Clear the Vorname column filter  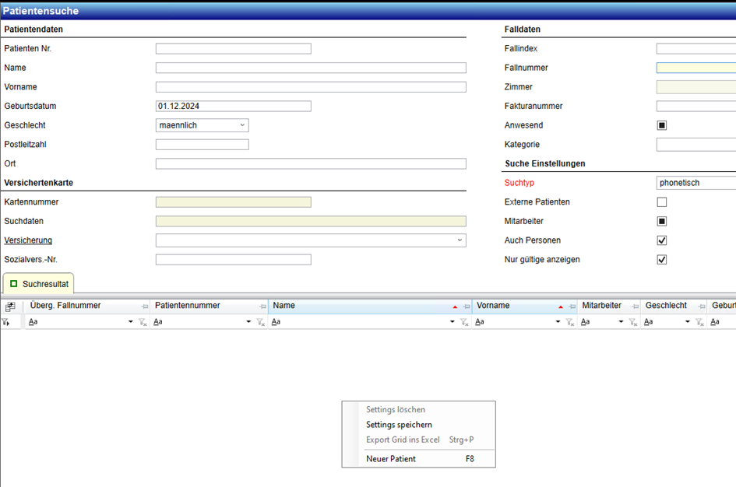point(570,322)
